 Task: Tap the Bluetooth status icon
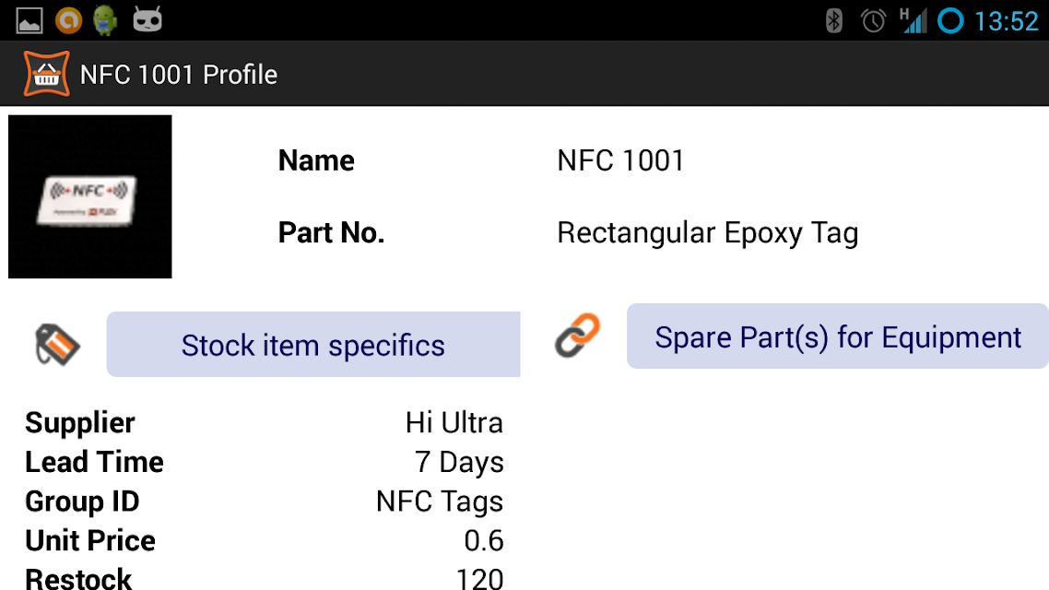tap(833, 20)
